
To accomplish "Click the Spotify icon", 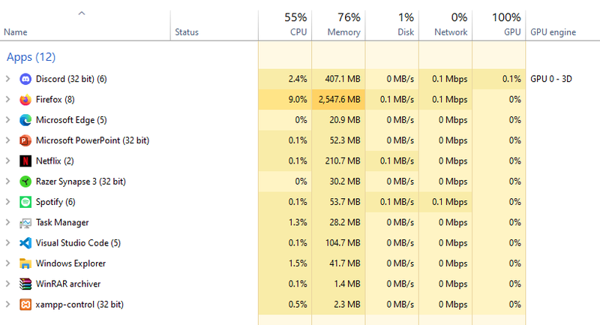I will point(25,202).
